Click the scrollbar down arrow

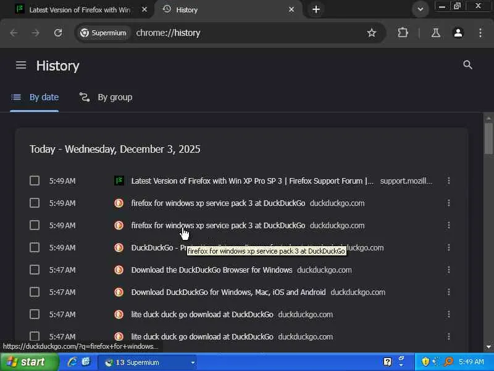point(488,346)
